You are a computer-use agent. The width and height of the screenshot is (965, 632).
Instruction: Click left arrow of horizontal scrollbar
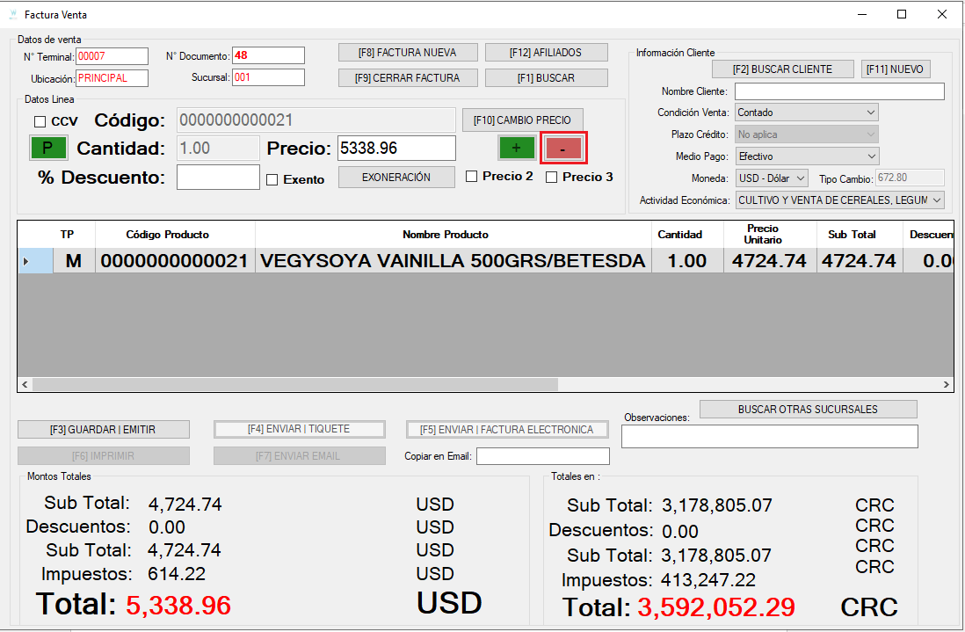[x=25, y=385]
